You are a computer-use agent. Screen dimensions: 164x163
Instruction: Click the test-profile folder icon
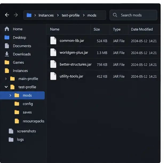(x=12, y=87)
